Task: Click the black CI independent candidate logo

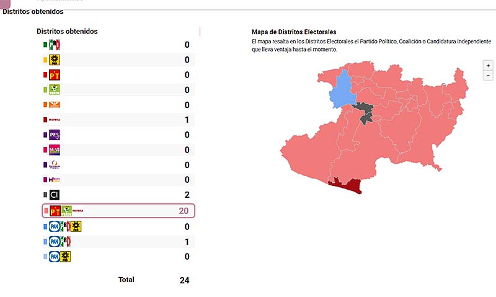Action: pos(55,195)
